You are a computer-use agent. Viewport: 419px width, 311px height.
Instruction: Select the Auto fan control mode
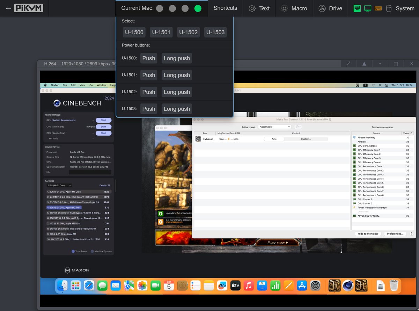pos(274,139)
